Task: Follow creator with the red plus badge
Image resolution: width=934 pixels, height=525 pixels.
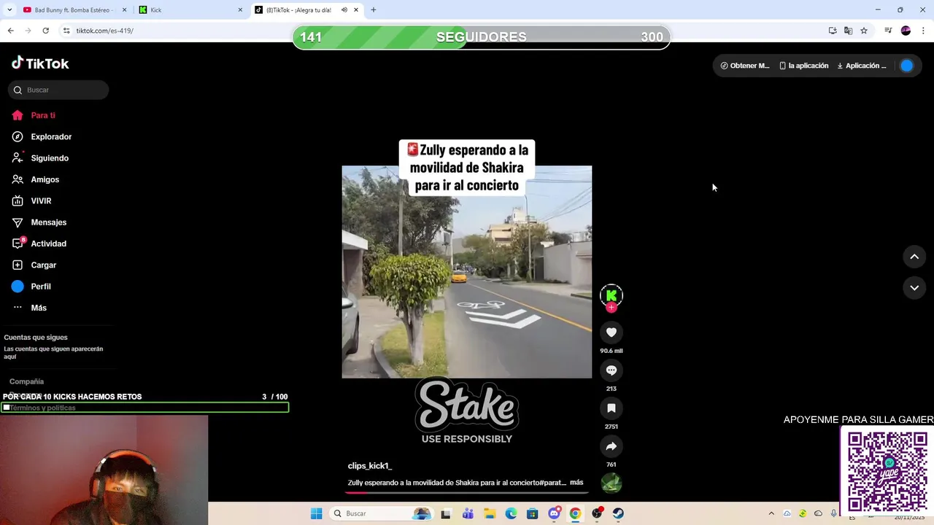Action: click(611, 308)
